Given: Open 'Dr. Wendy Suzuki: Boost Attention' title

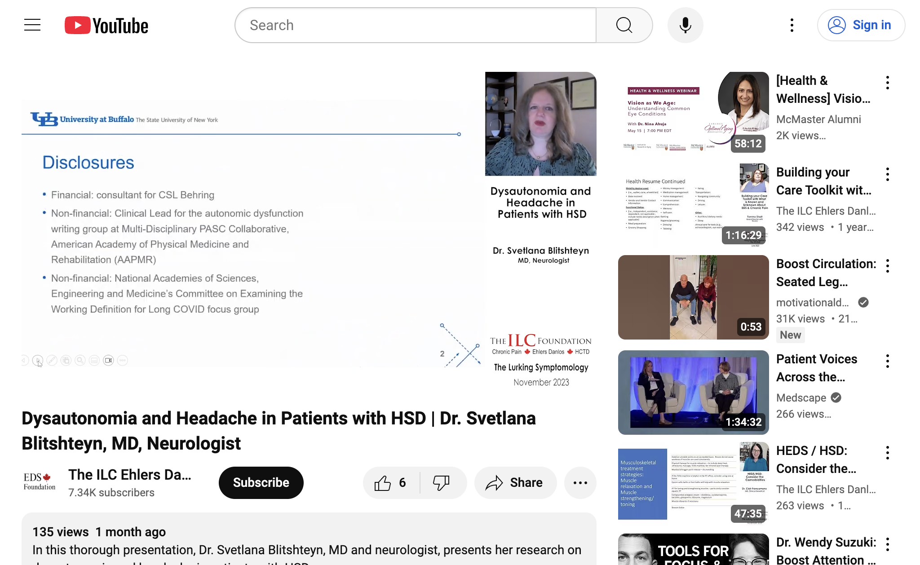Looking at the screenshot, I should tap(826, 551).
